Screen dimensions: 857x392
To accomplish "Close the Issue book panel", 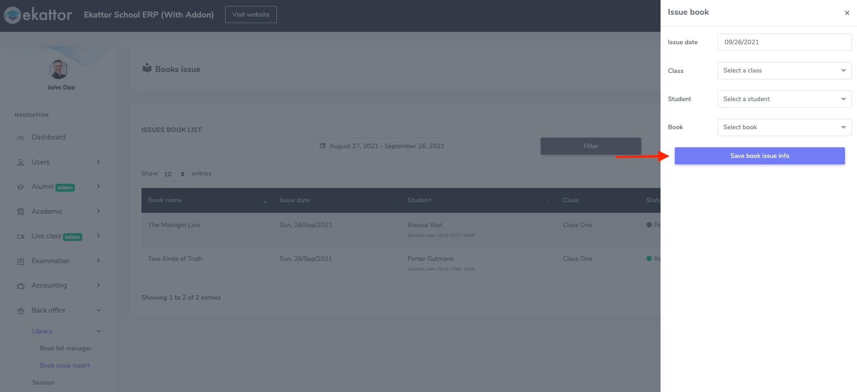I will click(847, 13).
